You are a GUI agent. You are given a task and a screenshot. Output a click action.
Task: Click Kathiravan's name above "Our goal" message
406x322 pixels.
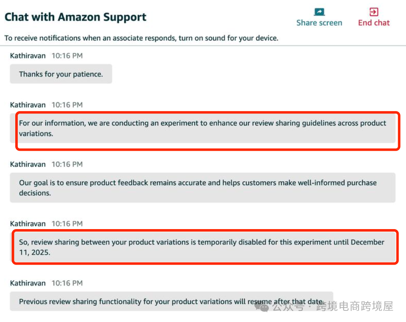tap(28, 164)
